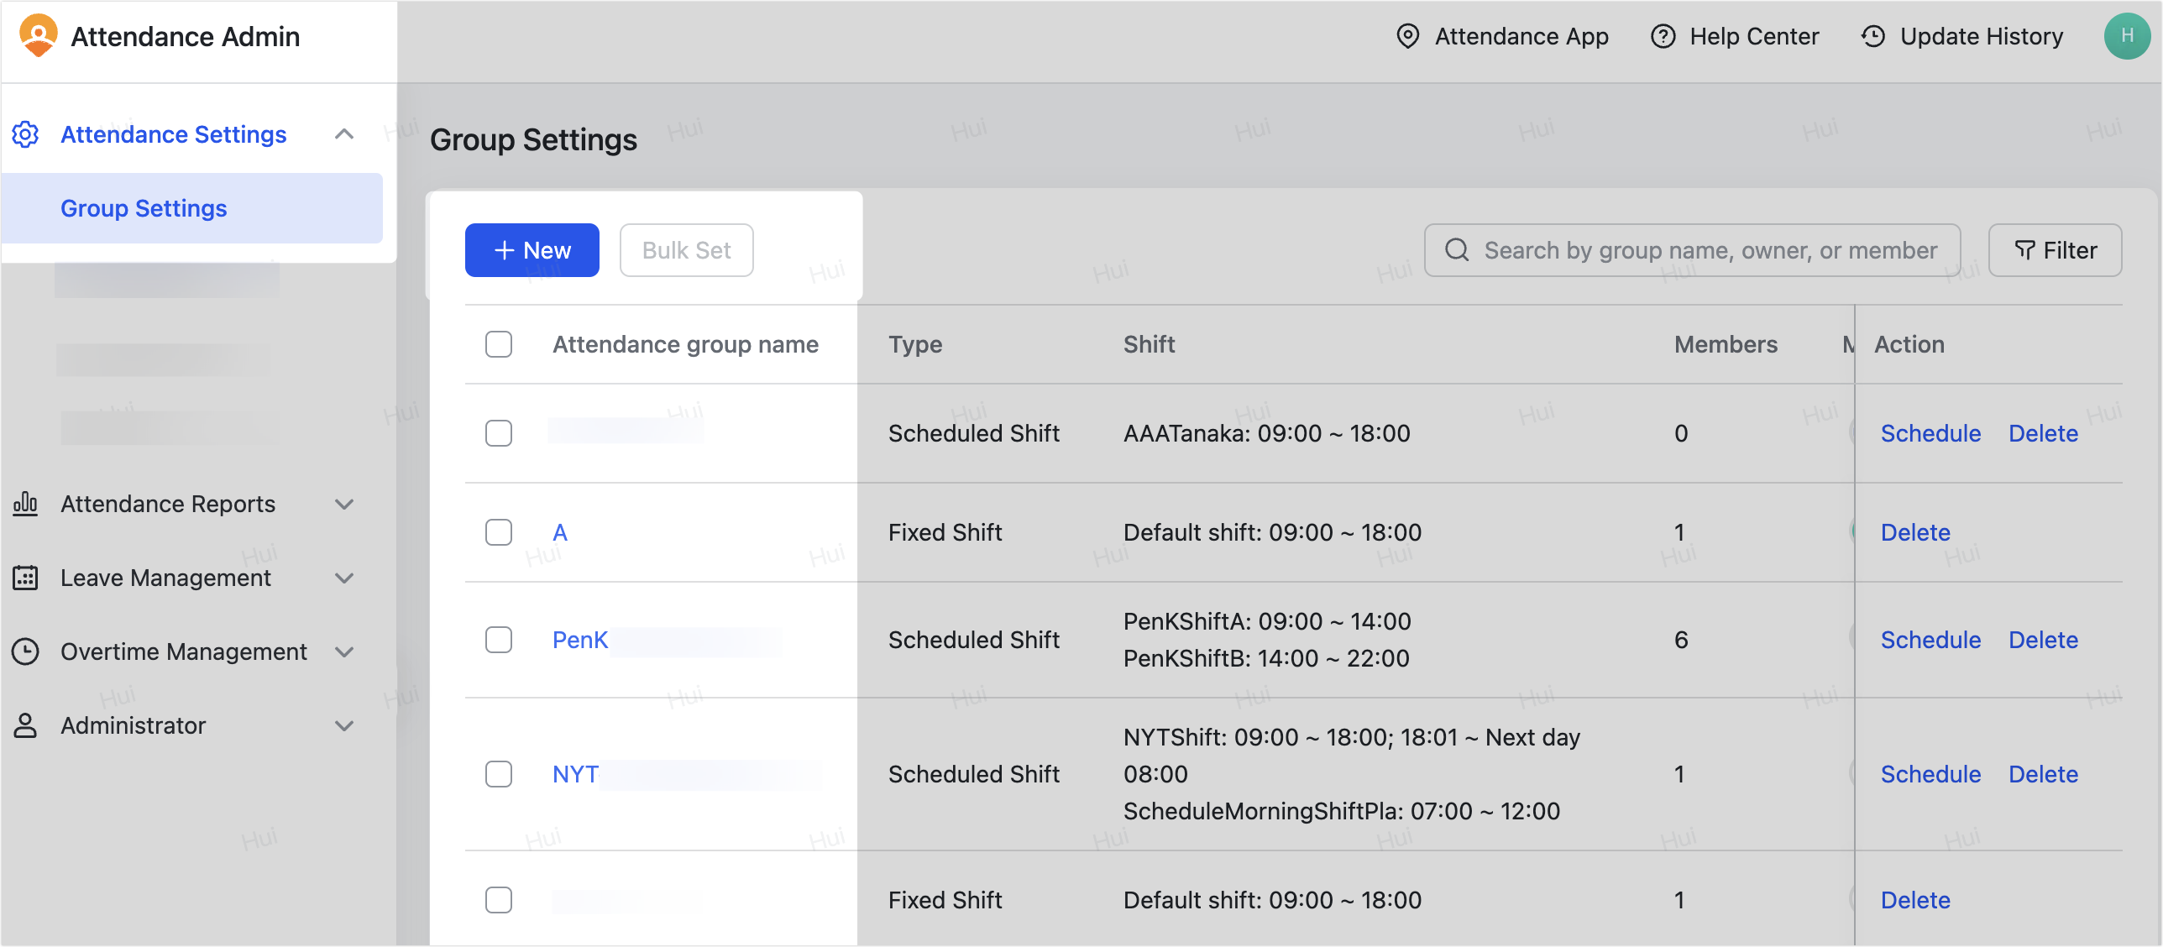This screenshot has width=2163, height=947.
Task: Open the Help Center question mark icon
Action: coord(1663,36)
